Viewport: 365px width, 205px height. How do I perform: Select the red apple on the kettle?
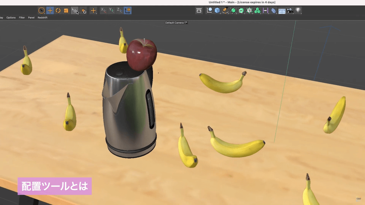142,55
